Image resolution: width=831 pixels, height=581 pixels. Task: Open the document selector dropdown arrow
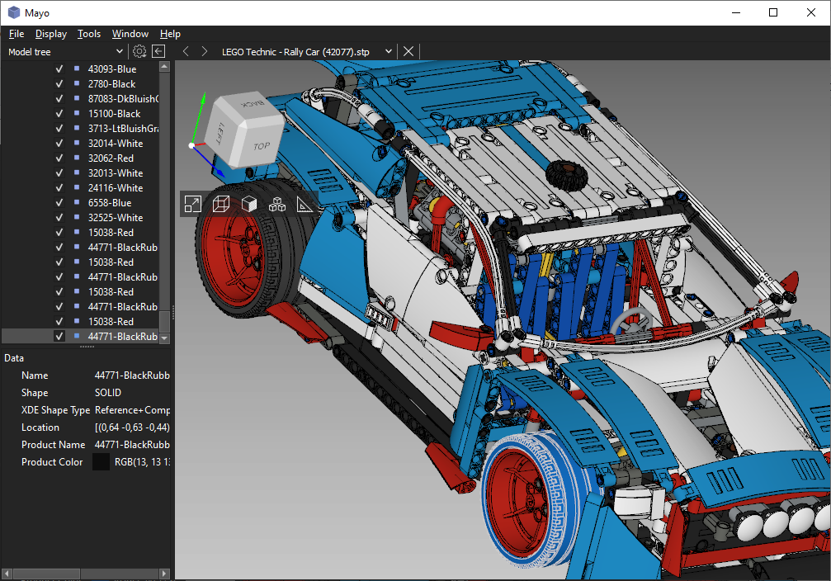(x=389, y=51)
